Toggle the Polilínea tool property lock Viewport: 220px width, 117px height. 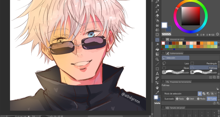pos(217,89)
